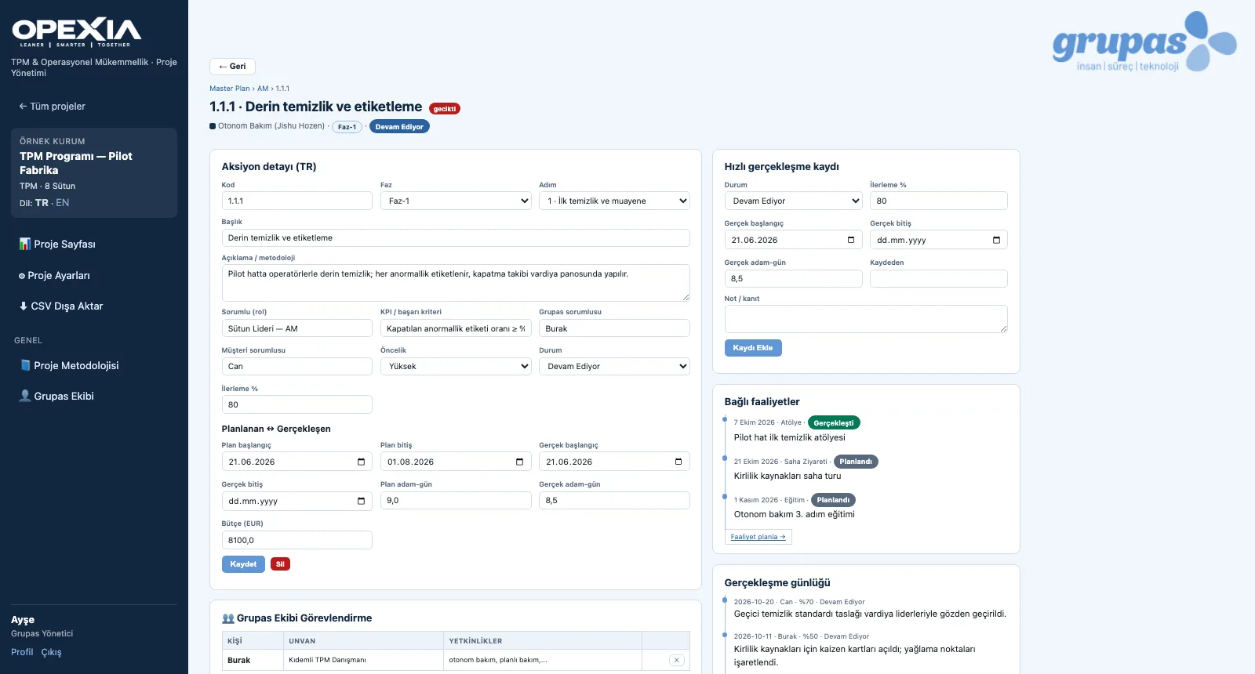Click the Kod input field
This screenshot has width=1255, height=674.
(x=297, y=201)
